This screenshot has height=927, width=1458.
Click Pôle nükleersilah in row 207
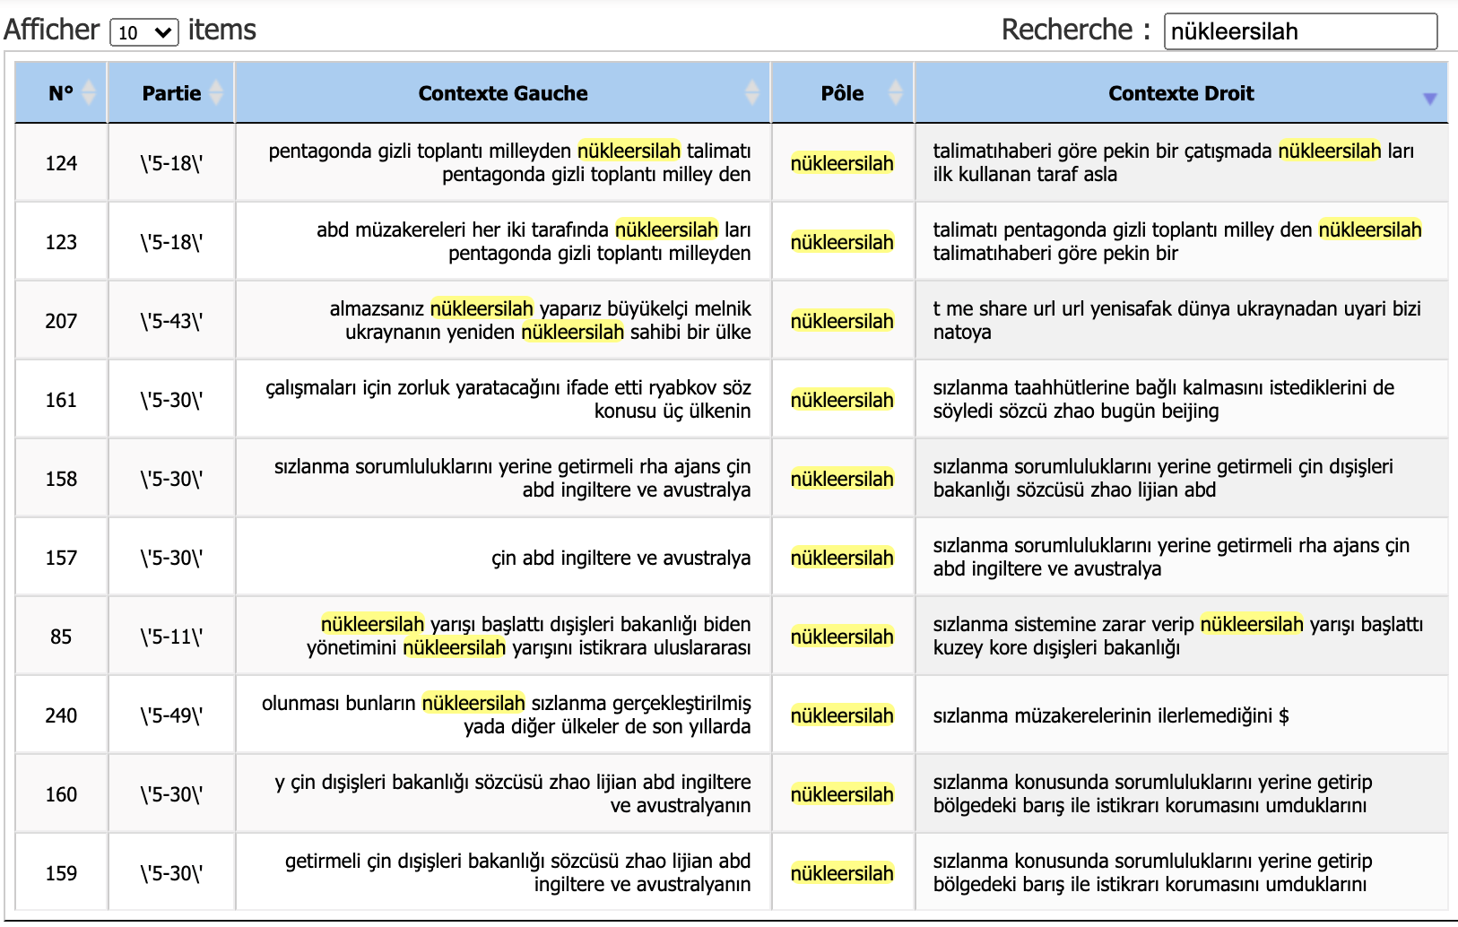click(842, 321)
